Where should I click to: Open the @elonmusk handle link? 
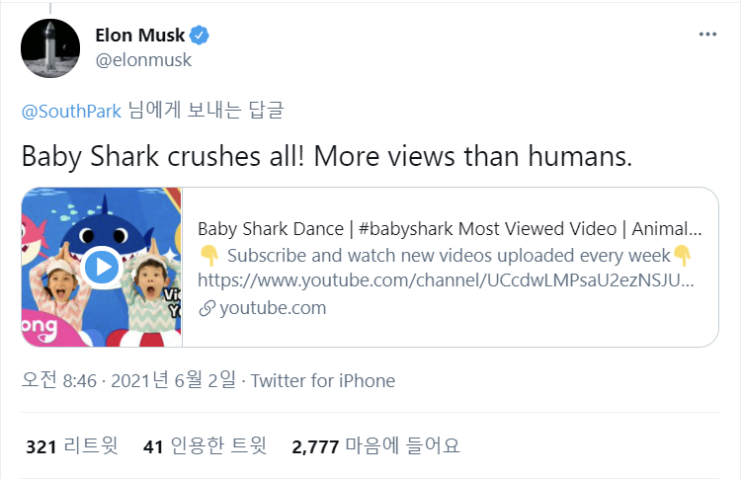pyautogui.click(x=142, y=60)
